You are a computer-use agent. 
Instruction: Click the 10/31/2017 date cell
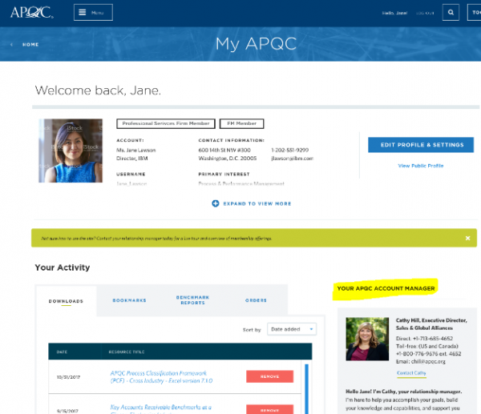68,377
